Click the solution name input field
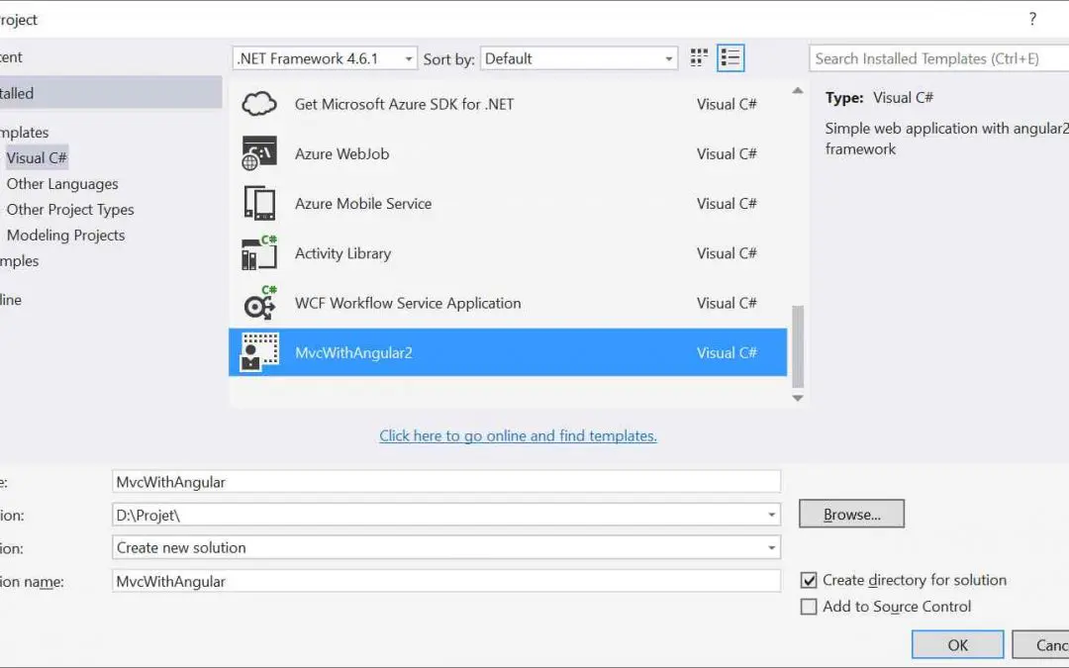This screenshot has height=668, width=1069. pos(446,581)
